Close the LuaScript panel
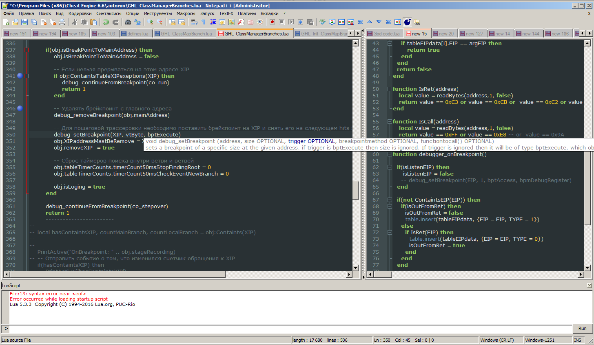594x345 pixels. (589, 286)
